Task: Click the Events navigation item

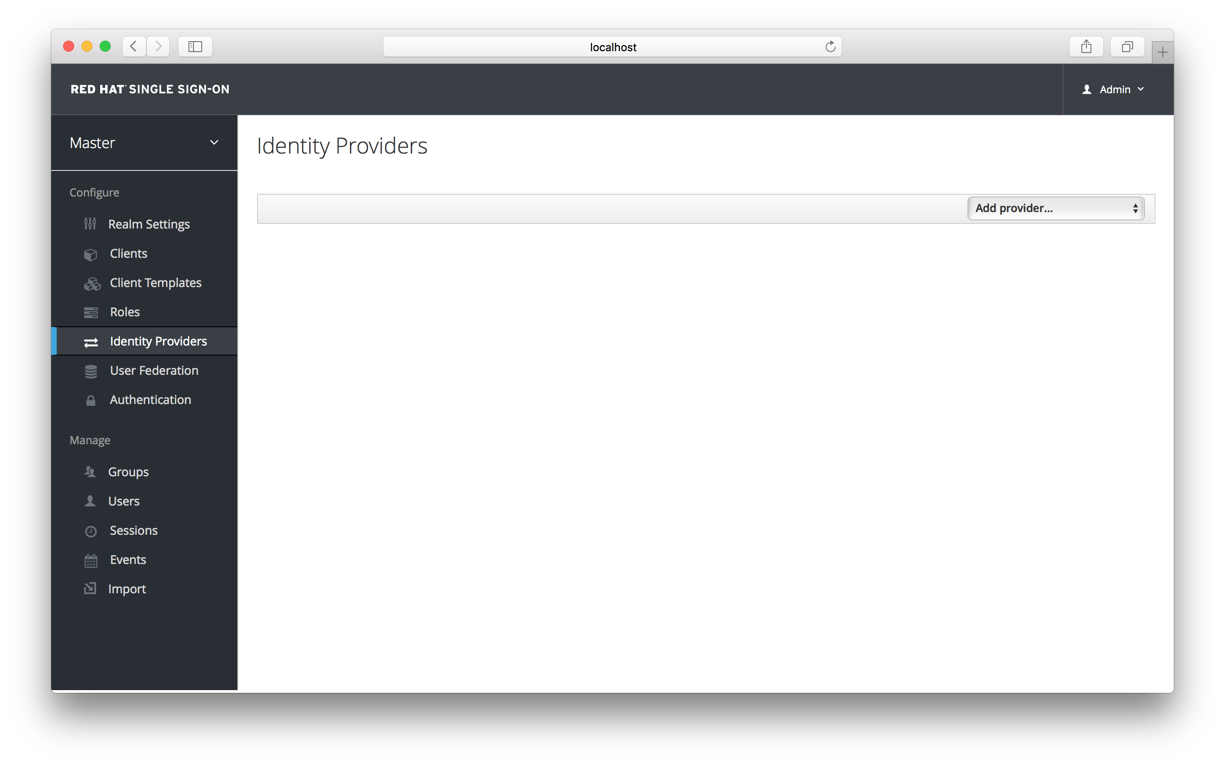Action: tap(127, 559)
